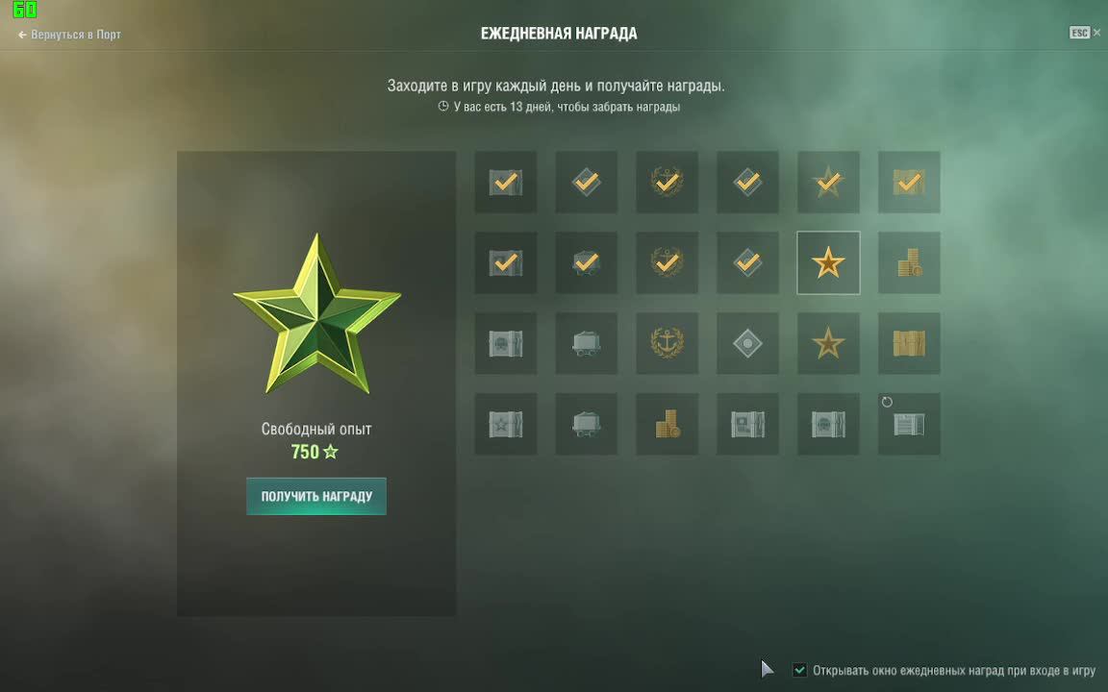
Task: Select the container reward with star emblem
Action: coord(505,424)
